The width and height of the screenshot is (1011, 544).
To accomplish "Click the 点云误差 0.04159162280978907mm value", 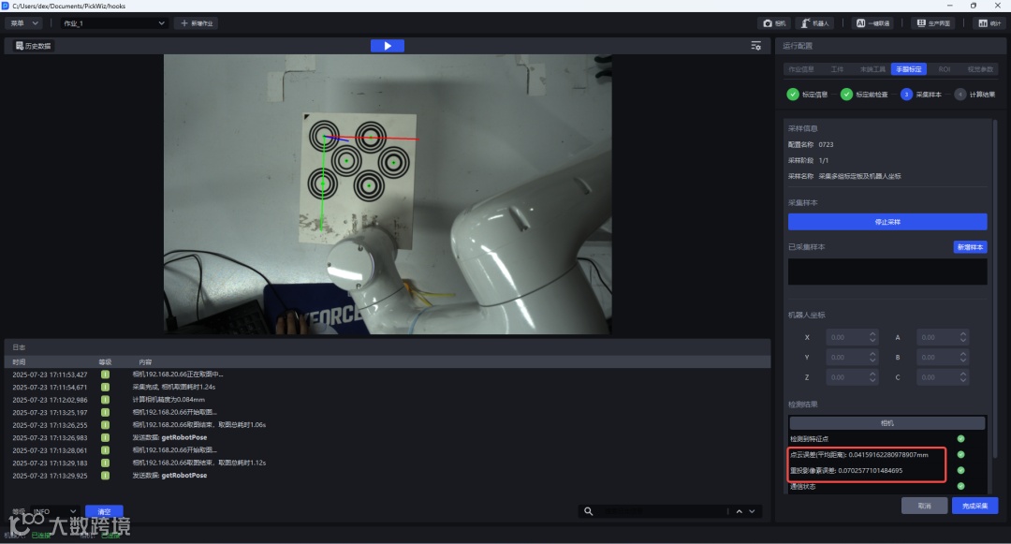I will (x=888, y=454).
